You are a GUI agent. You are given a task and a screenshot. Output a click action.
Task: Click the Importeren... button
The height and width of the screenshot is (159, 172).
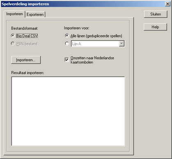[x=26, y=60]
